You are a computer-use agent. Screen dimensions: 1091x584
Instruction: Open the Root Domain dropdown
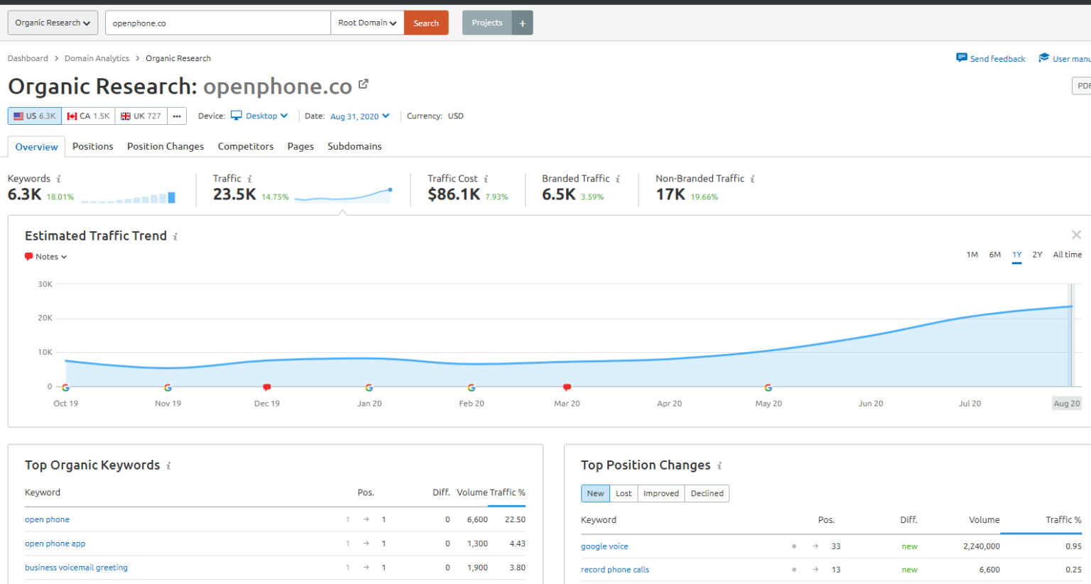coord(367,23)
